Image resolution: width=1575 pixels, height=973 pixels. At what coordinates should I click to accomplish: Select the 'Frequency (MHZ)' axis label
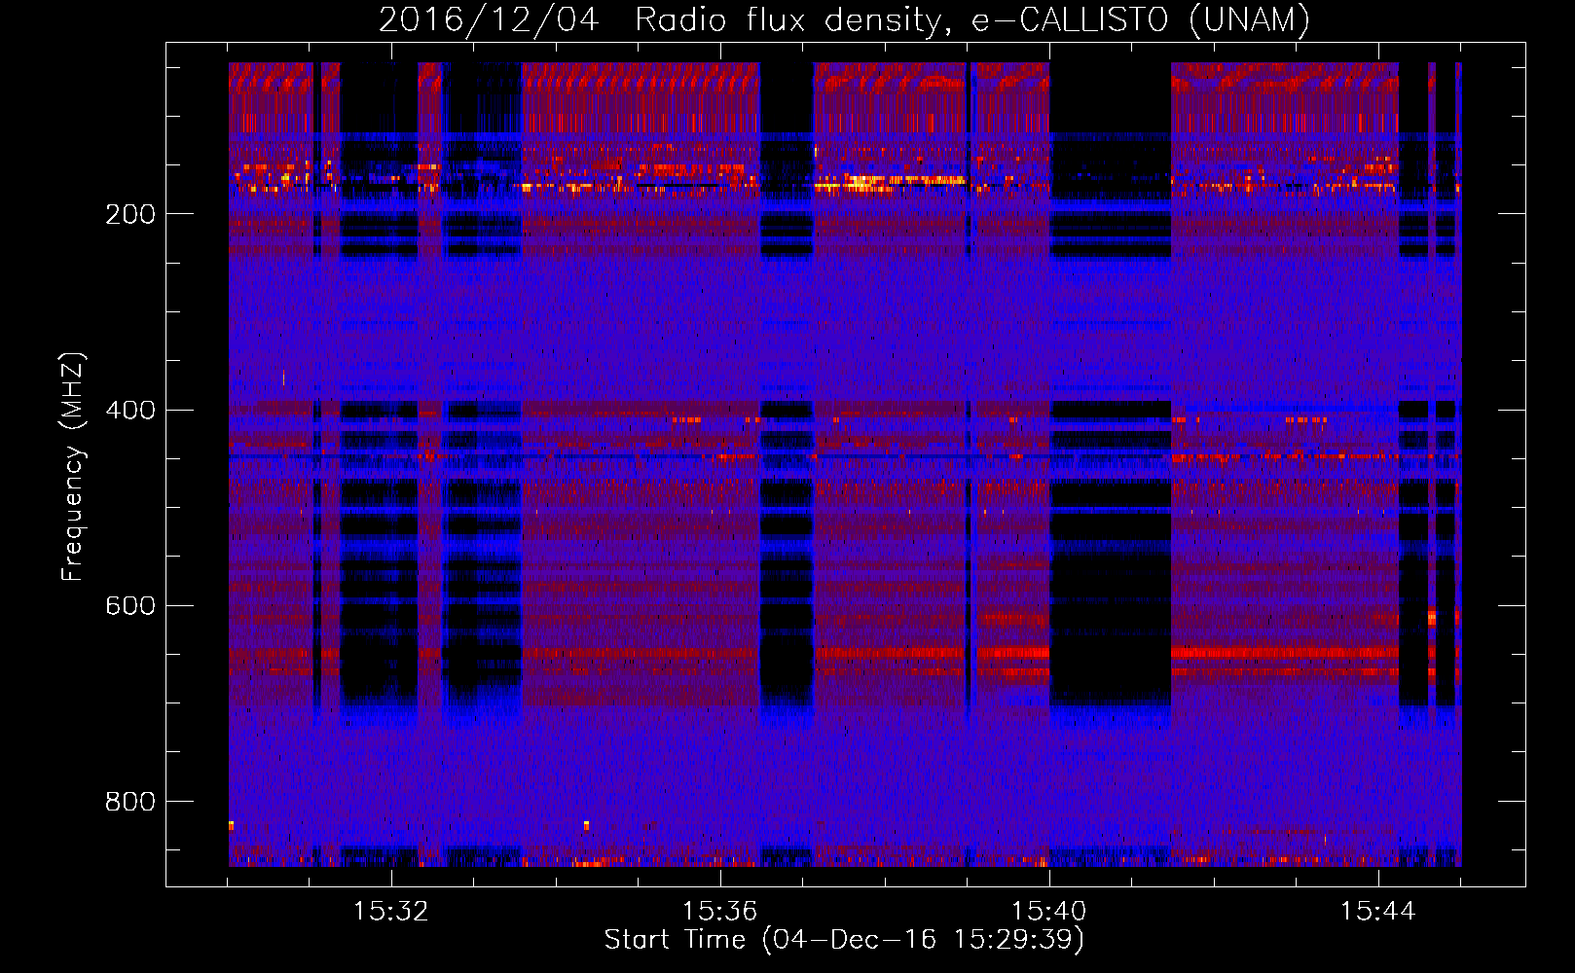(x=73, y=466)
